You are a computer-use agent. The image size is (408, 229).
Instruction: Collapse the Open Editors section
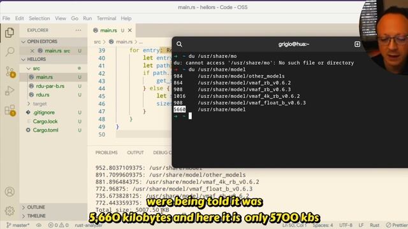pos(24,41)
